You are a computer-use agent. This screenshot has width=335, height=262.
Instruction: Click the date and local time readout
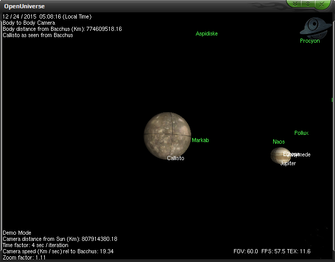point(47,16)
